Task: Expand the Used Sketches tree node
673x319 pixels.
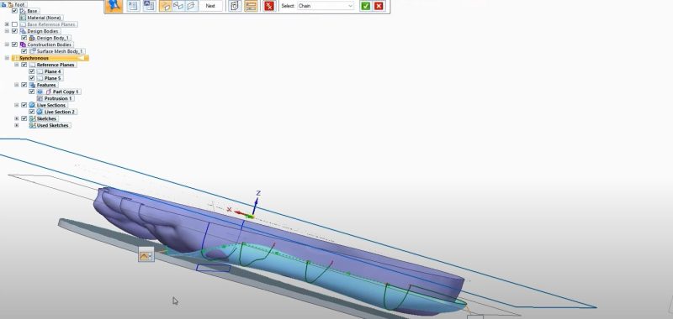Action: coord(17,125)
